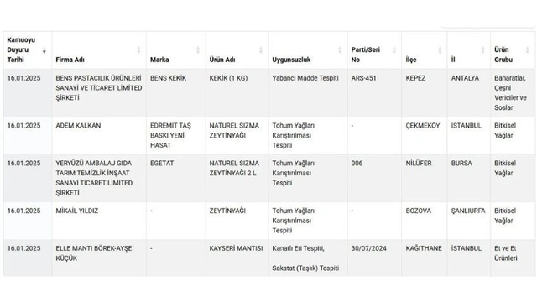The width and height of the screenshot is (537, 302).
Task: Click Parti/Seri No sort arrows
Action: pos(394,50)
